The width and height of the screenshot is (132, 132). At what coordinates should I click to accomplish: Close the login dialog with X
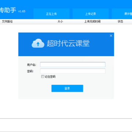click(111, 36)
